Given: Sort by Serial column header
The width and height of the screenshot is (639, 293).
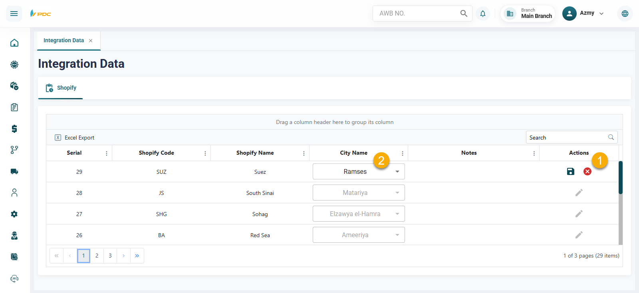Looking at the screenshot, I should pos(74,153).
